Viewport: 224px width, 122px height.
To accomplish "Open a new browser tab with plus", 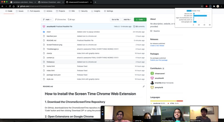I will click(x=95, y=2).
